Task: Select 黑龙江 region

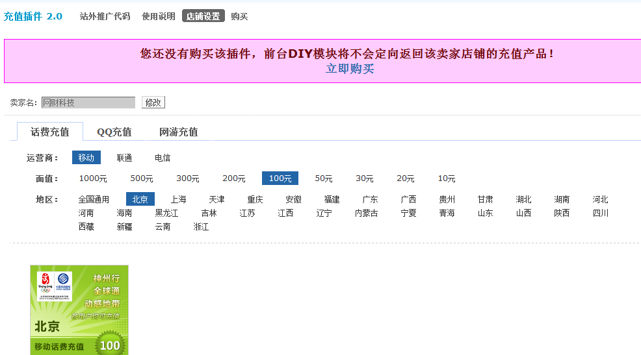Action: pyautogui.click(x=166, y=213)
